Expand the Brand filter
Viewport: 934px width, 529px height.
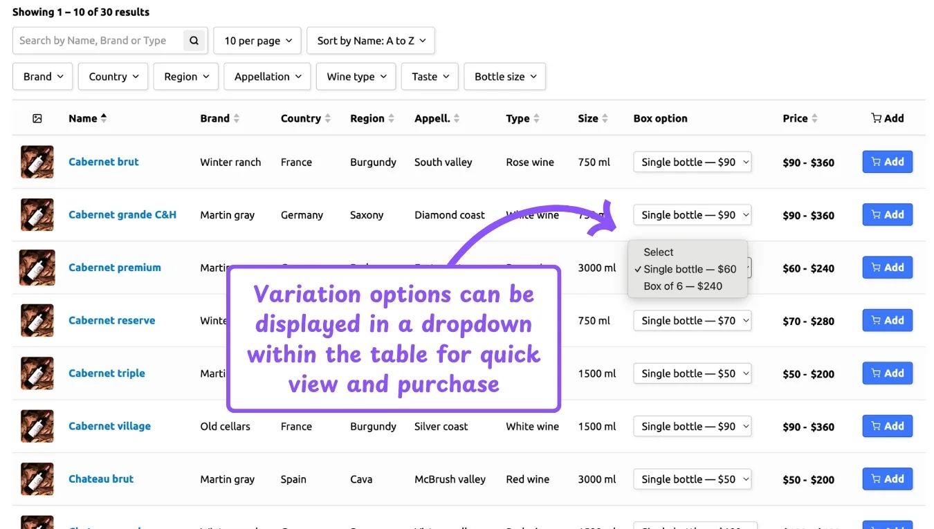pyautogui.click(x=43, y=77)
